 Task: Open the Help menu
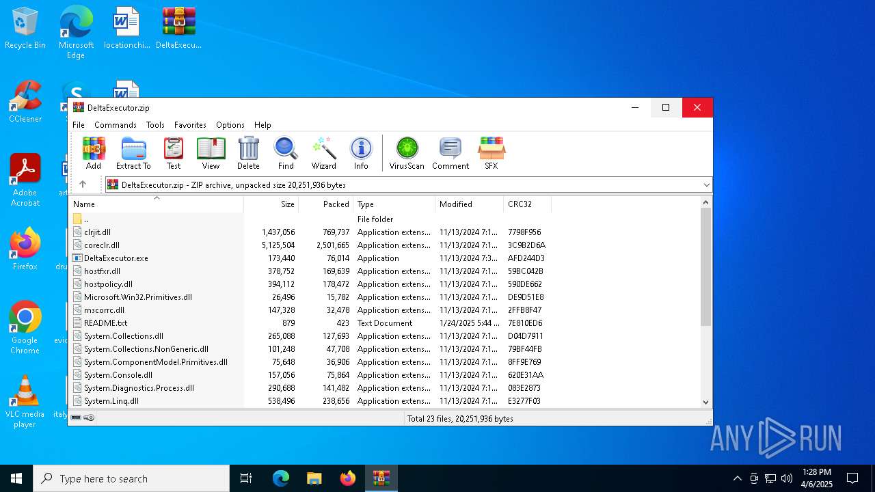coord(262,124)
